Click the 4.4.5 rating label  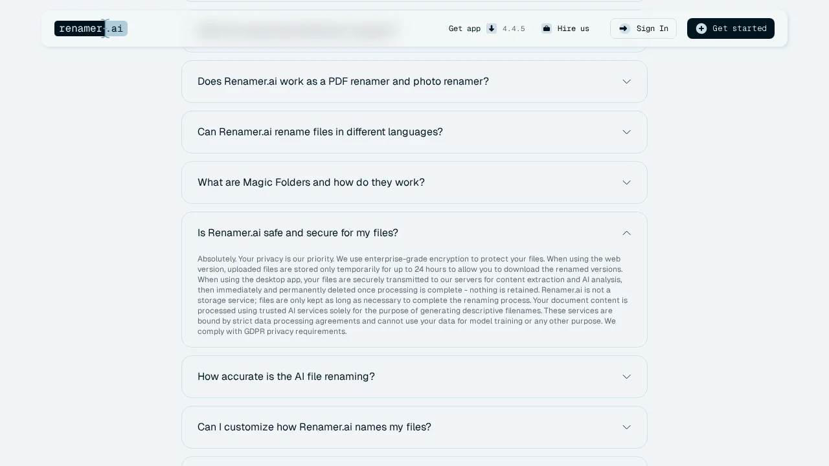click(514, 28)
